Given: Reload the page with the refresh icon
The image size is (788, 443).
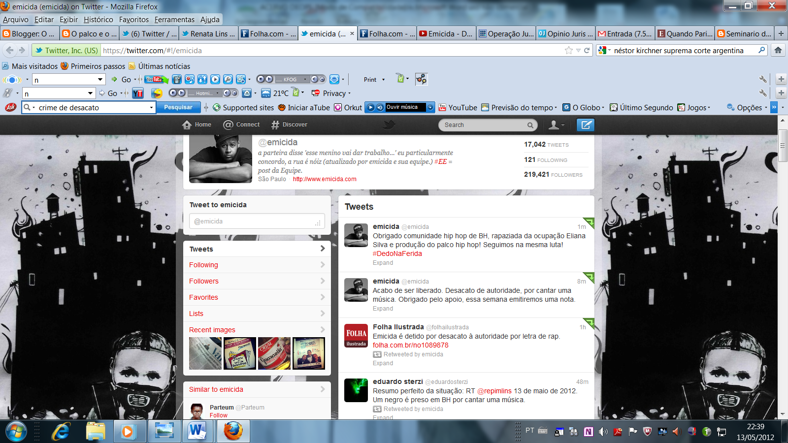Looking at the screenshot, I should [587, 50].
